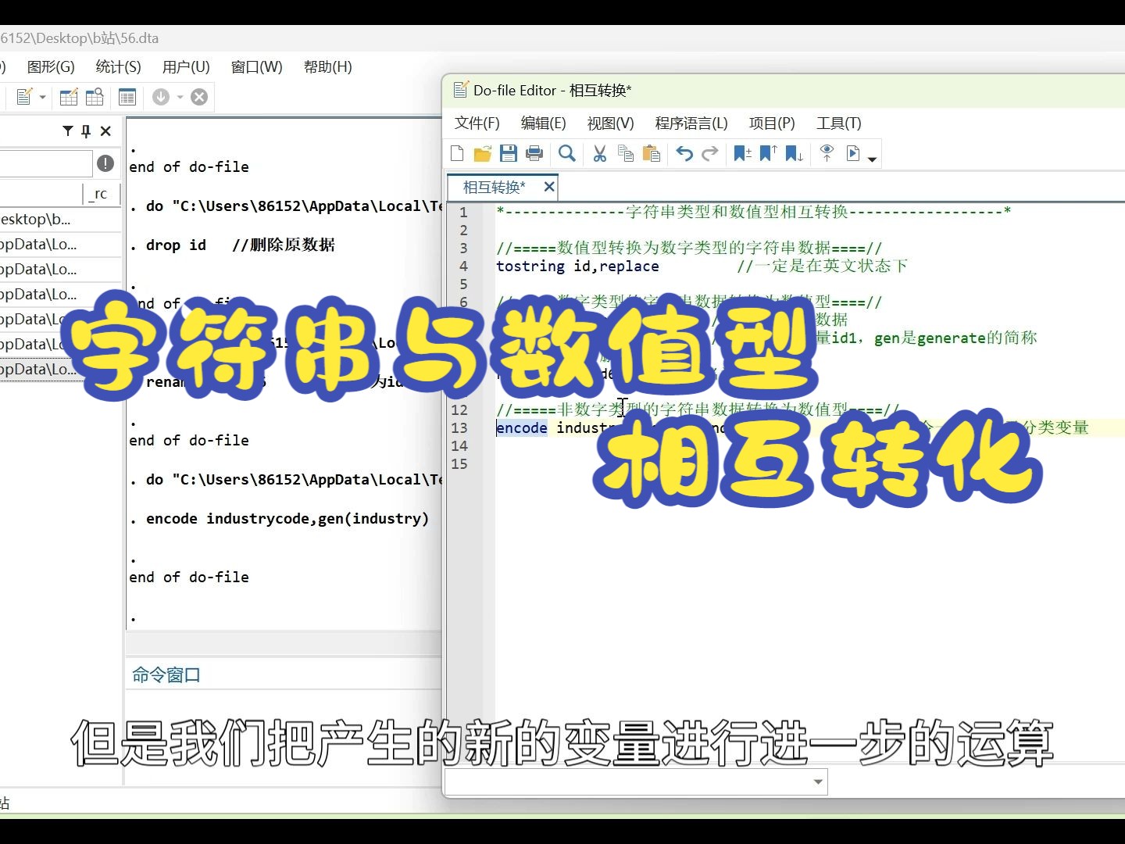Undo the last edit in Do-file Editor
Screen dimensions: 1125x844
pos(684,153)
